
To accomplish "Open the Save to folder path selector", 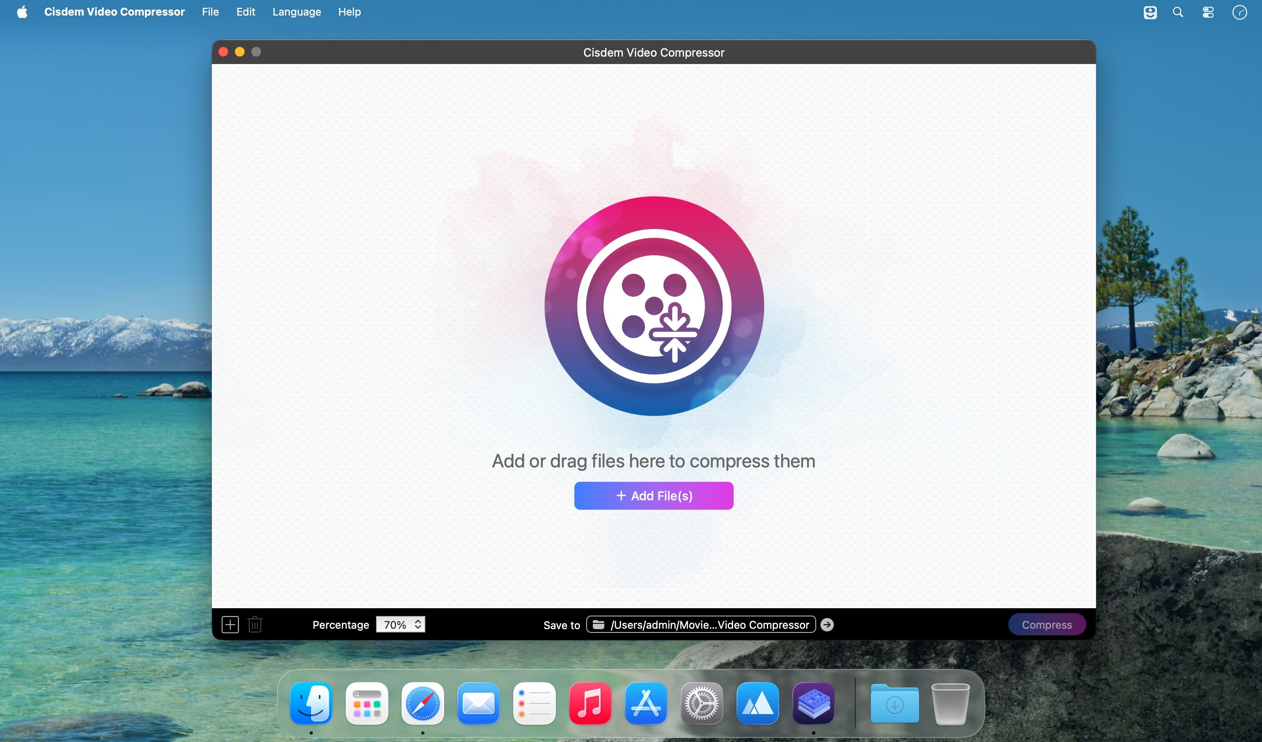I will coord(701,624).
